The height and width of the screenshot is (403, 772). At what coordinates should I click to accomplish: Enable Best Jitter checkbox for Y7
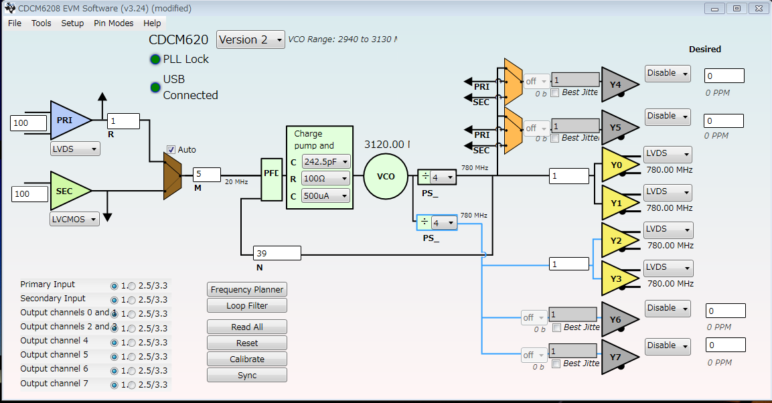556,364
